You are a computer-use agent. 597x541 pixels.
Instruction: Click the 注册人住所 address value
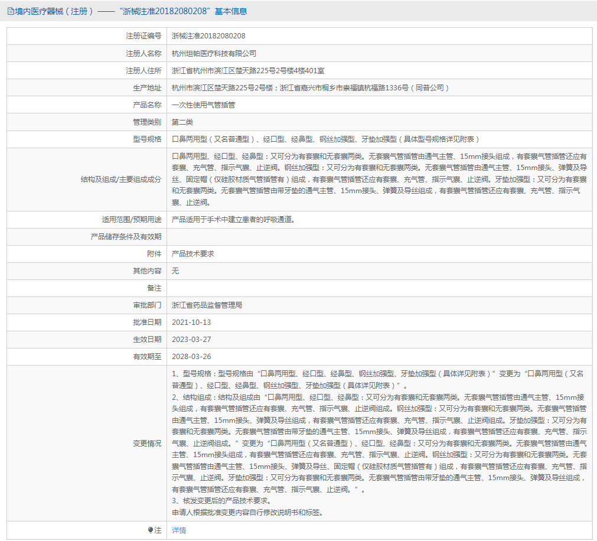247,70
